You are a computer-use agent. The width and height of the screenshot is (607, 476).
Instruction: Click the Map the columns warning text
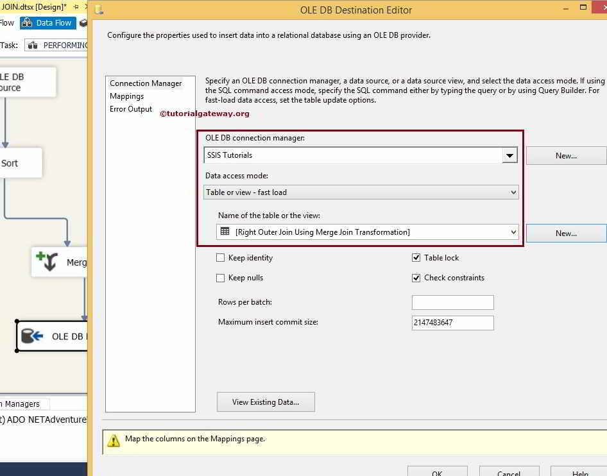tap(194, 439)
